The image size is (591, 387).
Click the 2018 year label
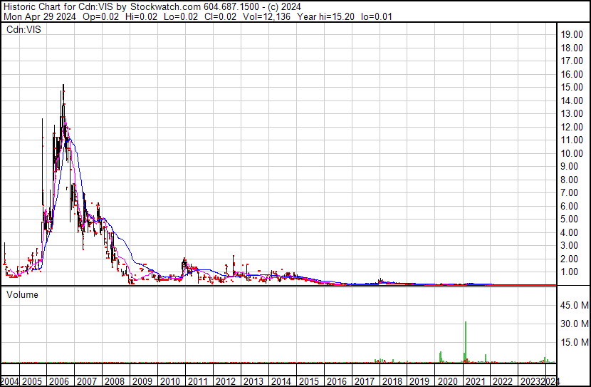point(392,381)
